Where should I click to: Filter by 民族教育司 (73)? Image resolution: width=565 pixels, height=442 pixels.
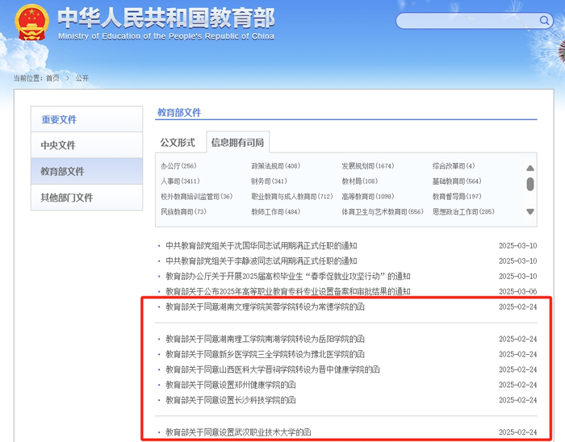tap(183, 211)
